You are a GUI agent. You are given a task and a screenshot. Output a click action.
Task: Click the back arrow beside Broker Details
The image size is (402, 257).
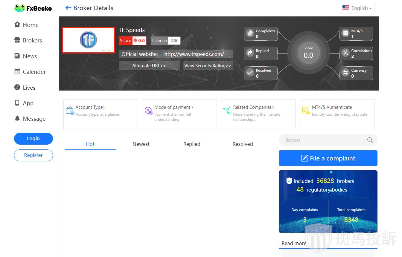pos(68,8)
